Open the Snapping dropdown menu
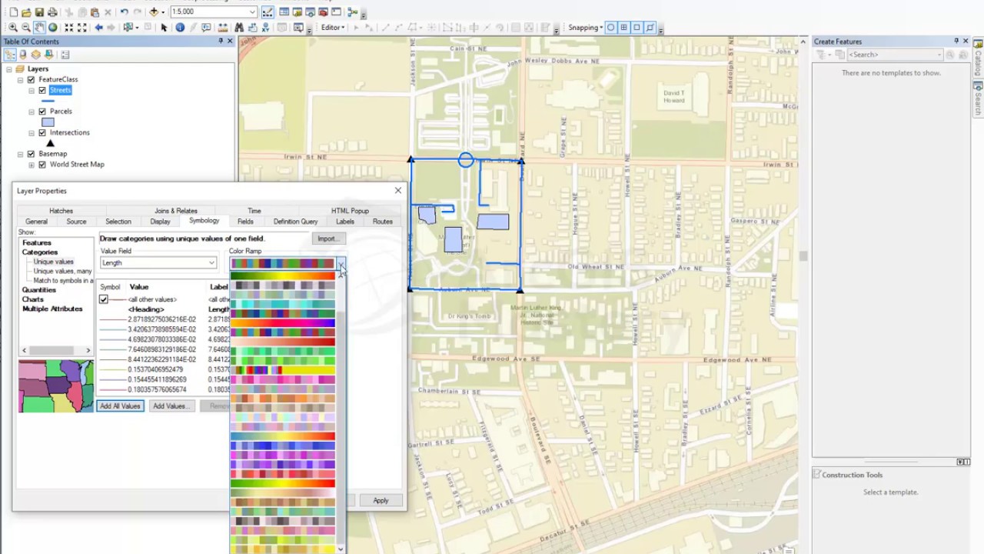The image size is (984, 554). click(x=585, y=28)
